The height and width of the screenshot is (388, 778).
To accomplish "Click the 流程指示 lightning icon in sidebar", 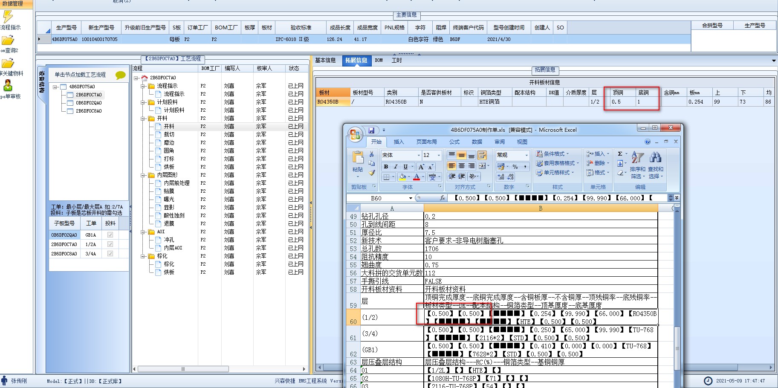I will coord(8,17).
